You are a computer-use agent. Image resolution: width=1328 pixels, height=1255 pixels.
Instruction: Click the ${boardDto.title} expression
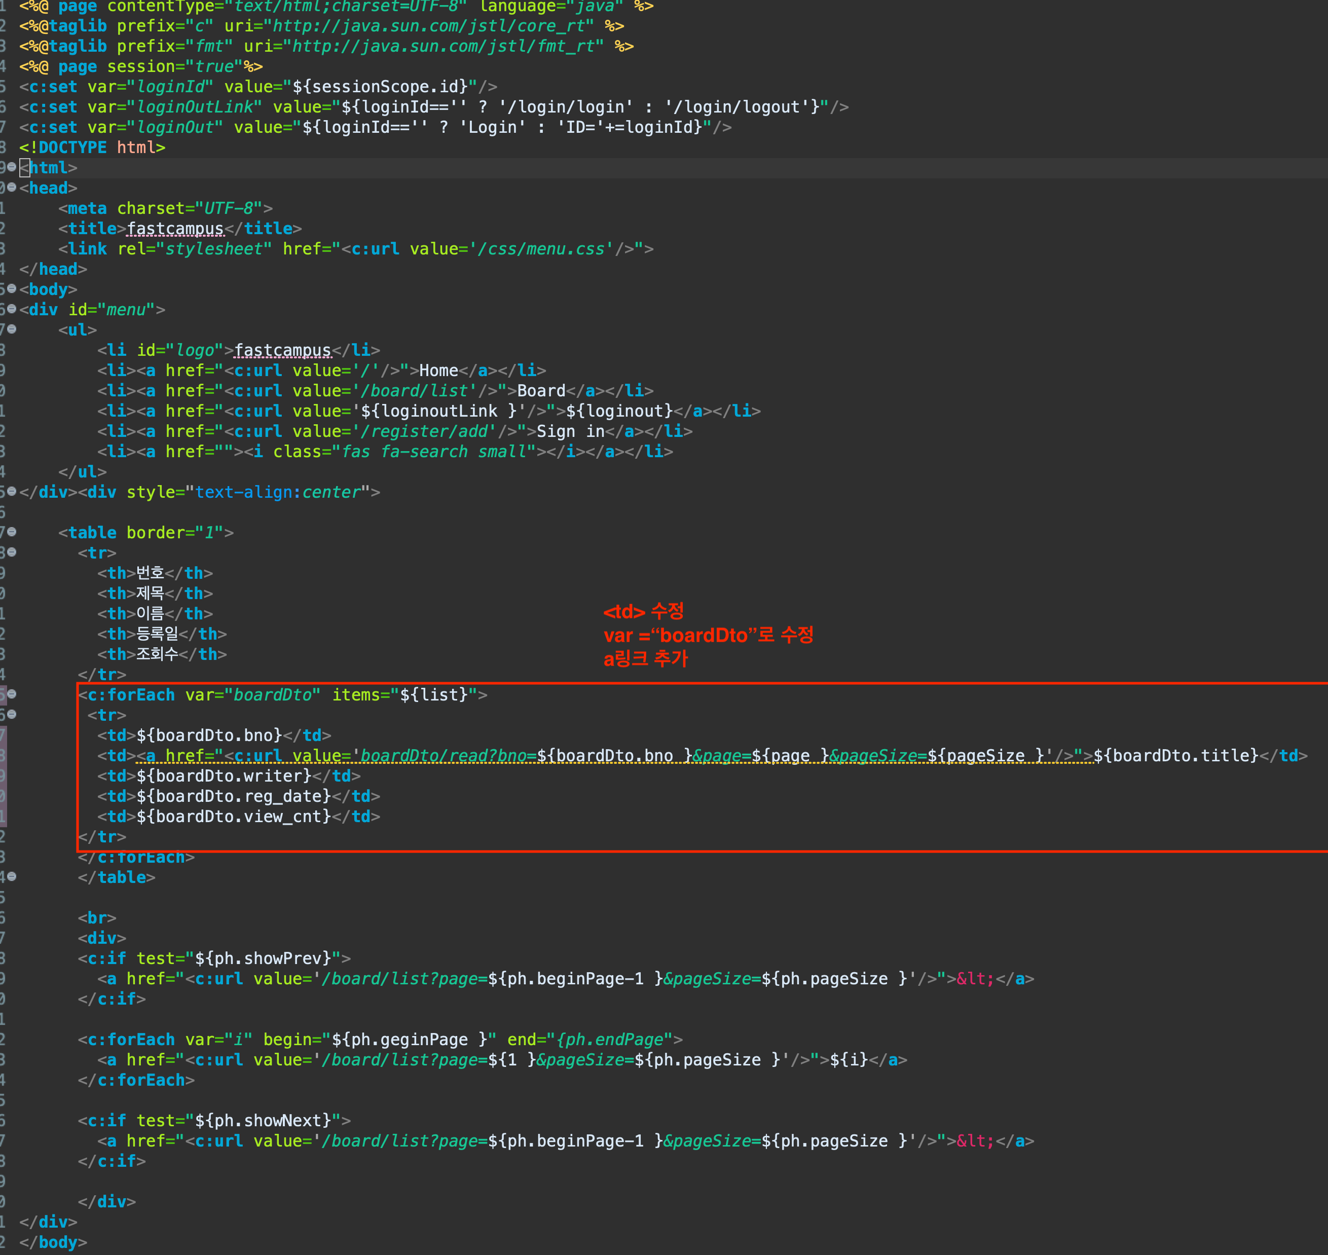(x=1175, y=756)
